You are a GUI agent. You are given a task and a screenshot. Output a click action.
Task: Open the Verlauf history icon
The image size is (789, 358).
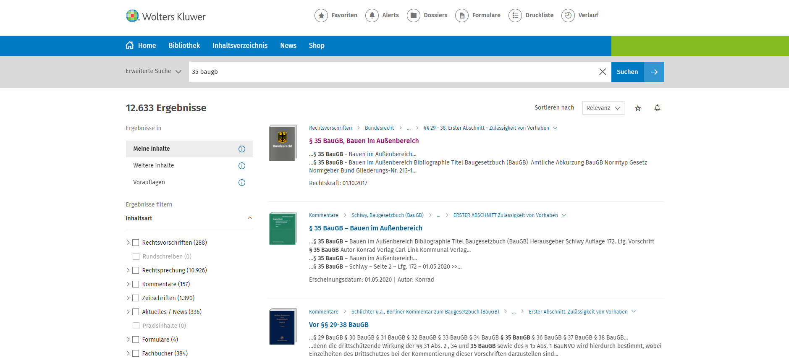568,16
